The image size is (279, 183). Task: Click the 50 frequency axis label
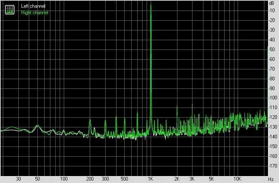point(37,179)
